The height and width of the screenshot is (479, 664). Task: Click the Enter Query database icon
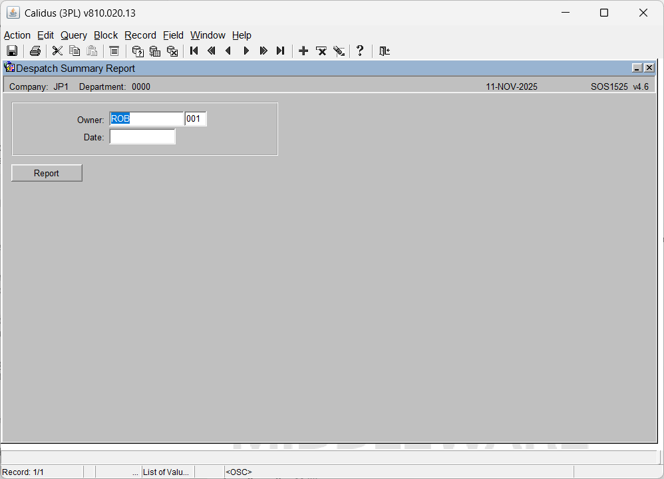pos(138,51)
